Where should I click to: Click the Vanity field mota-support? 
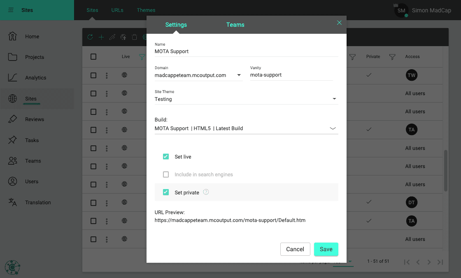coord(291,75)
